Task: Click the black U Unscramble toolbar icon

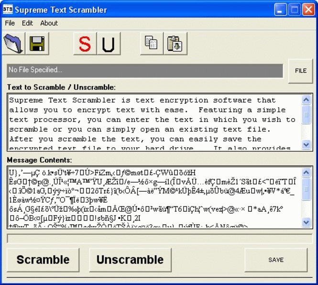Action: 109,43
